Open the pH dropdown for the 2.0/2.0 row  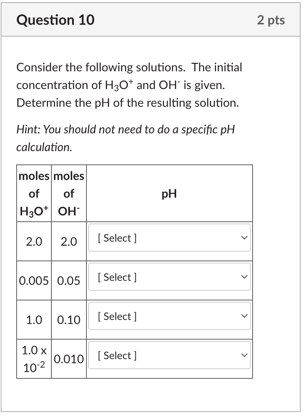pos(169,238)
